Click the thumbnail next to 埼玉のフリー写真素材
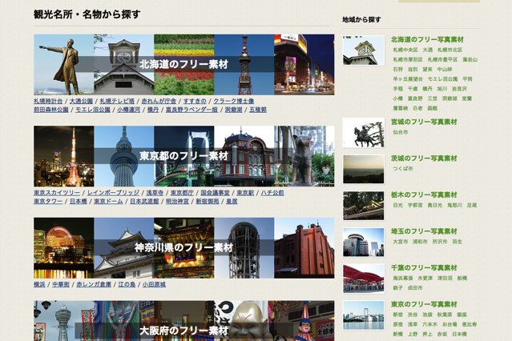512x341 pixels. (x=363, y=243)
